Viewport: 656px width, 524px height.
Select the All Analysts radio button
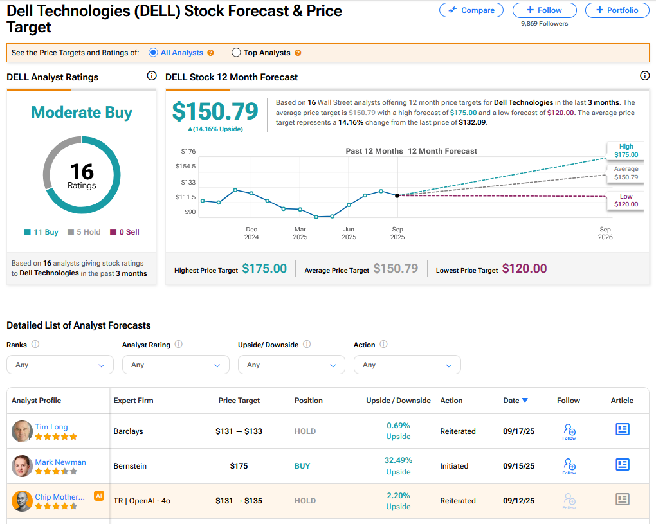tap(153, 52)
